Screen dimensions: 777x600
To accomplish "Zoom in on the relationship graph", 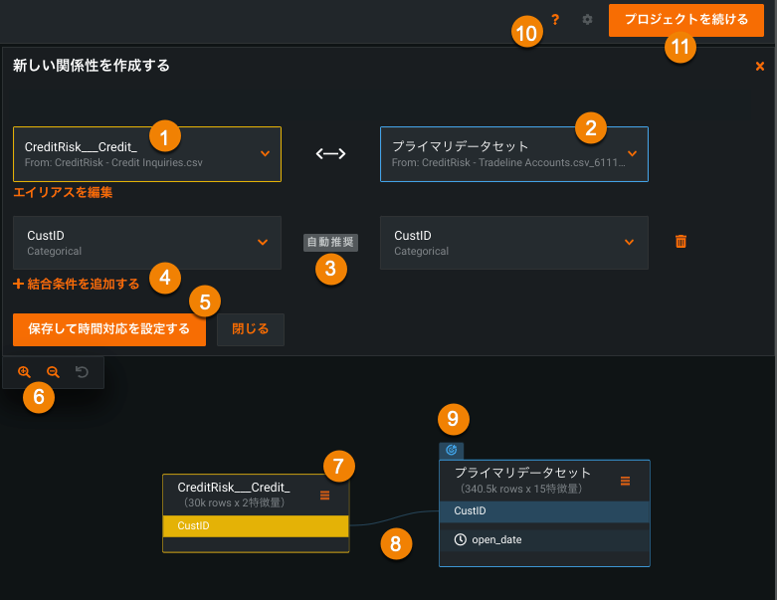I will pos(24,372).
